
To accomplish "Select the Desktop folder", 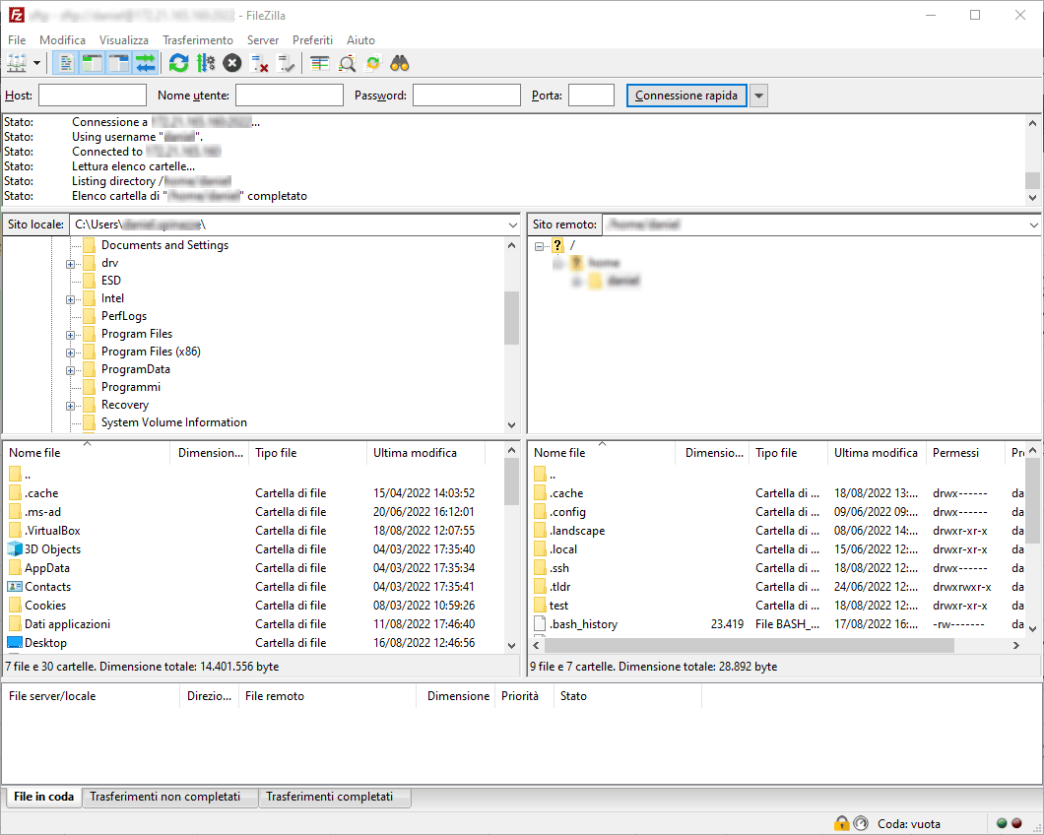I will 45,643.
